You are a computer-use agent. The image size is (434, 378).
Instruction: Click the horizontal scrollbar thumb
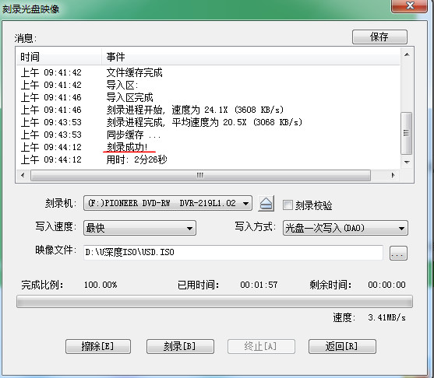point(200,176)
